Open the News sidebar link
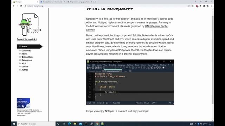Image resolution: width=225 pixels, height=126 pixels. (x=24, y=54)
